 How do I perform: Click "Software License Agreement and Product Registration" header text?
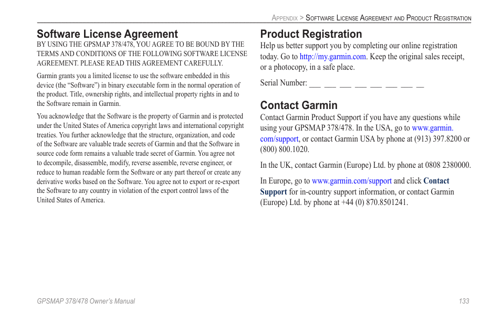(x=388, y=18)
